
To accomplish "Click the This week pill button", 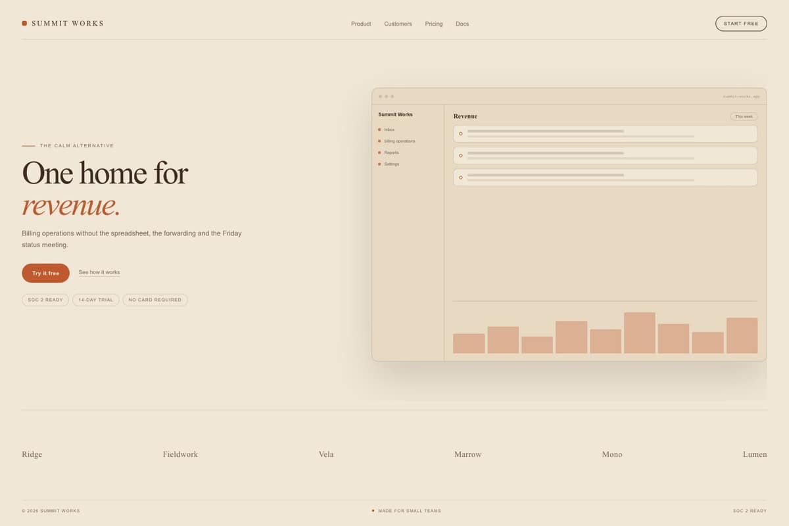I will [744, 116].
